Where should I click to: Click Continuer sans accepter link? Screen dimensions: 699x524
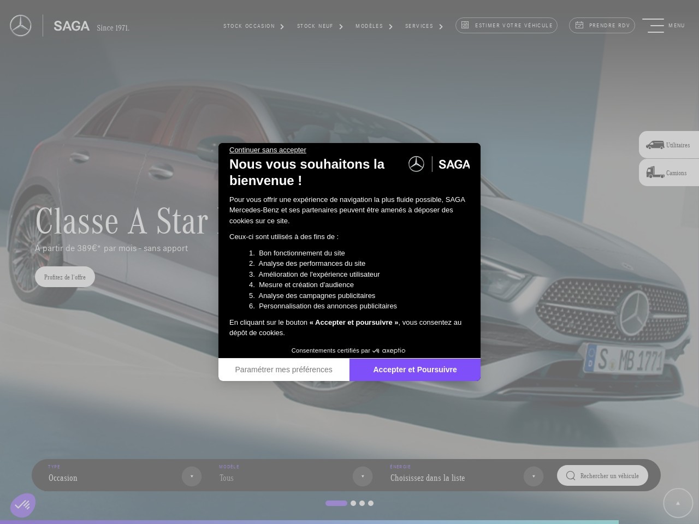point(268,150)
